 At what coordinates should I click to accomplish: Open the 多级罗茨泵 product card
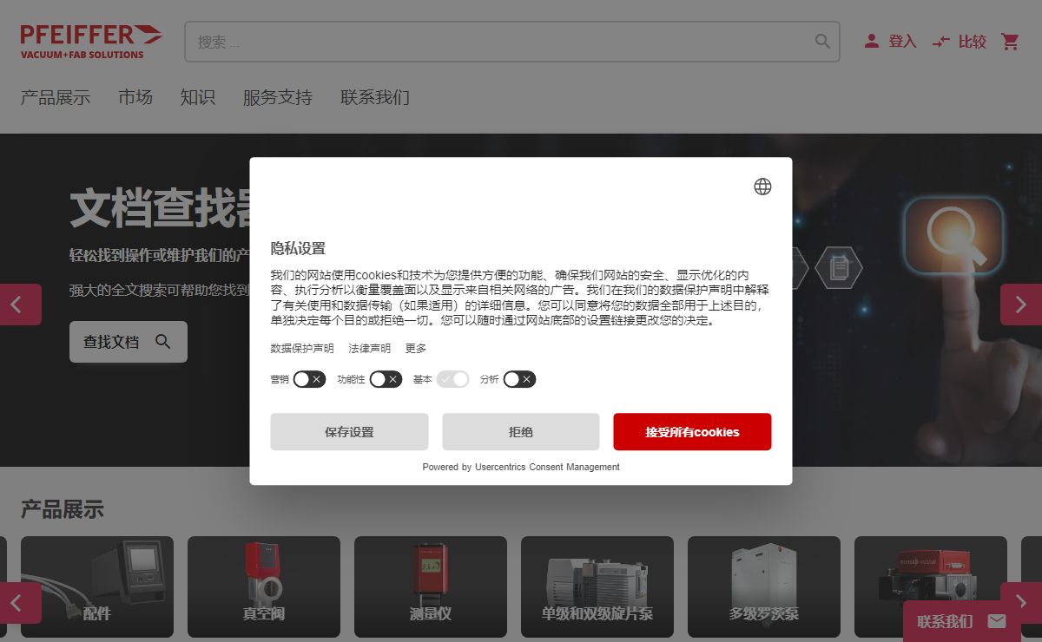(x=764, y=586)
